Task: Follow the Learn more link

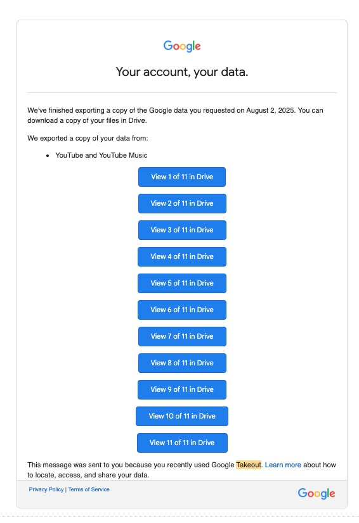Action: [283, 465]
